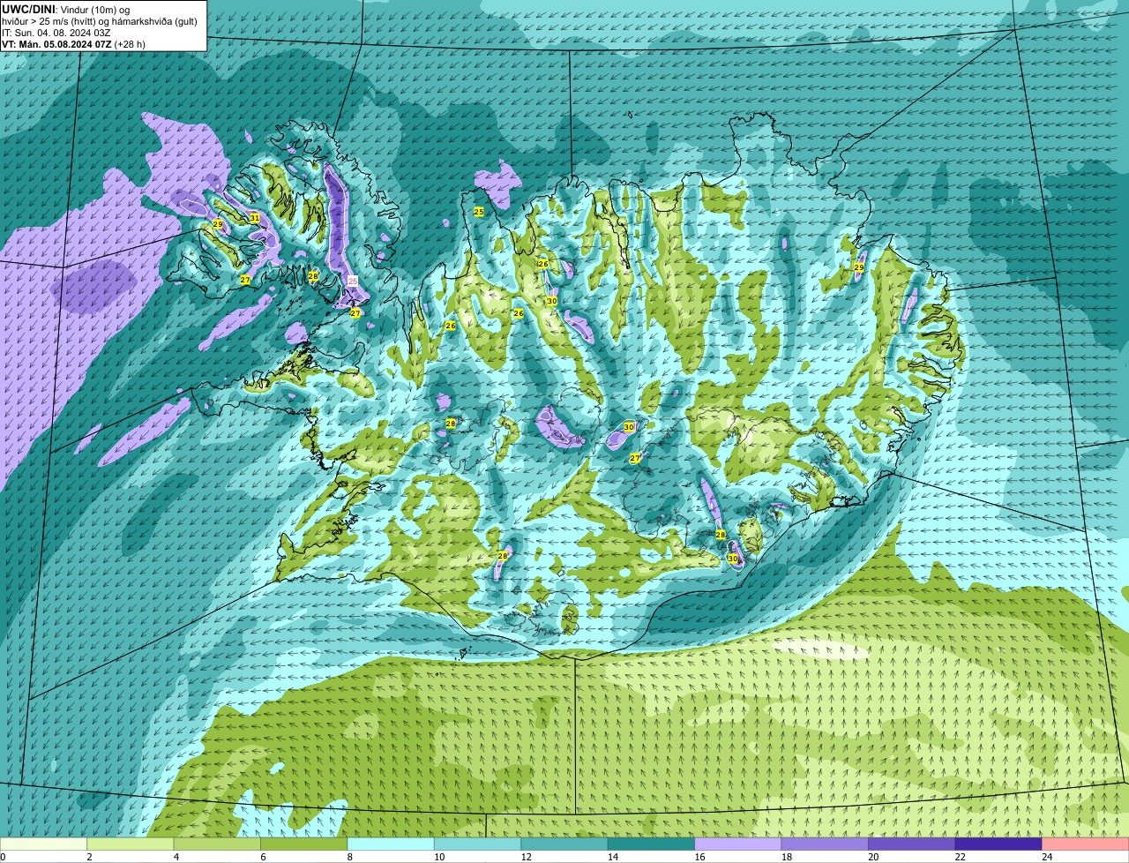Image resolution: width=1129 pixels, height=863 pixels.
Task: Click the legend scale value "8"
Action: click(348, 857)
